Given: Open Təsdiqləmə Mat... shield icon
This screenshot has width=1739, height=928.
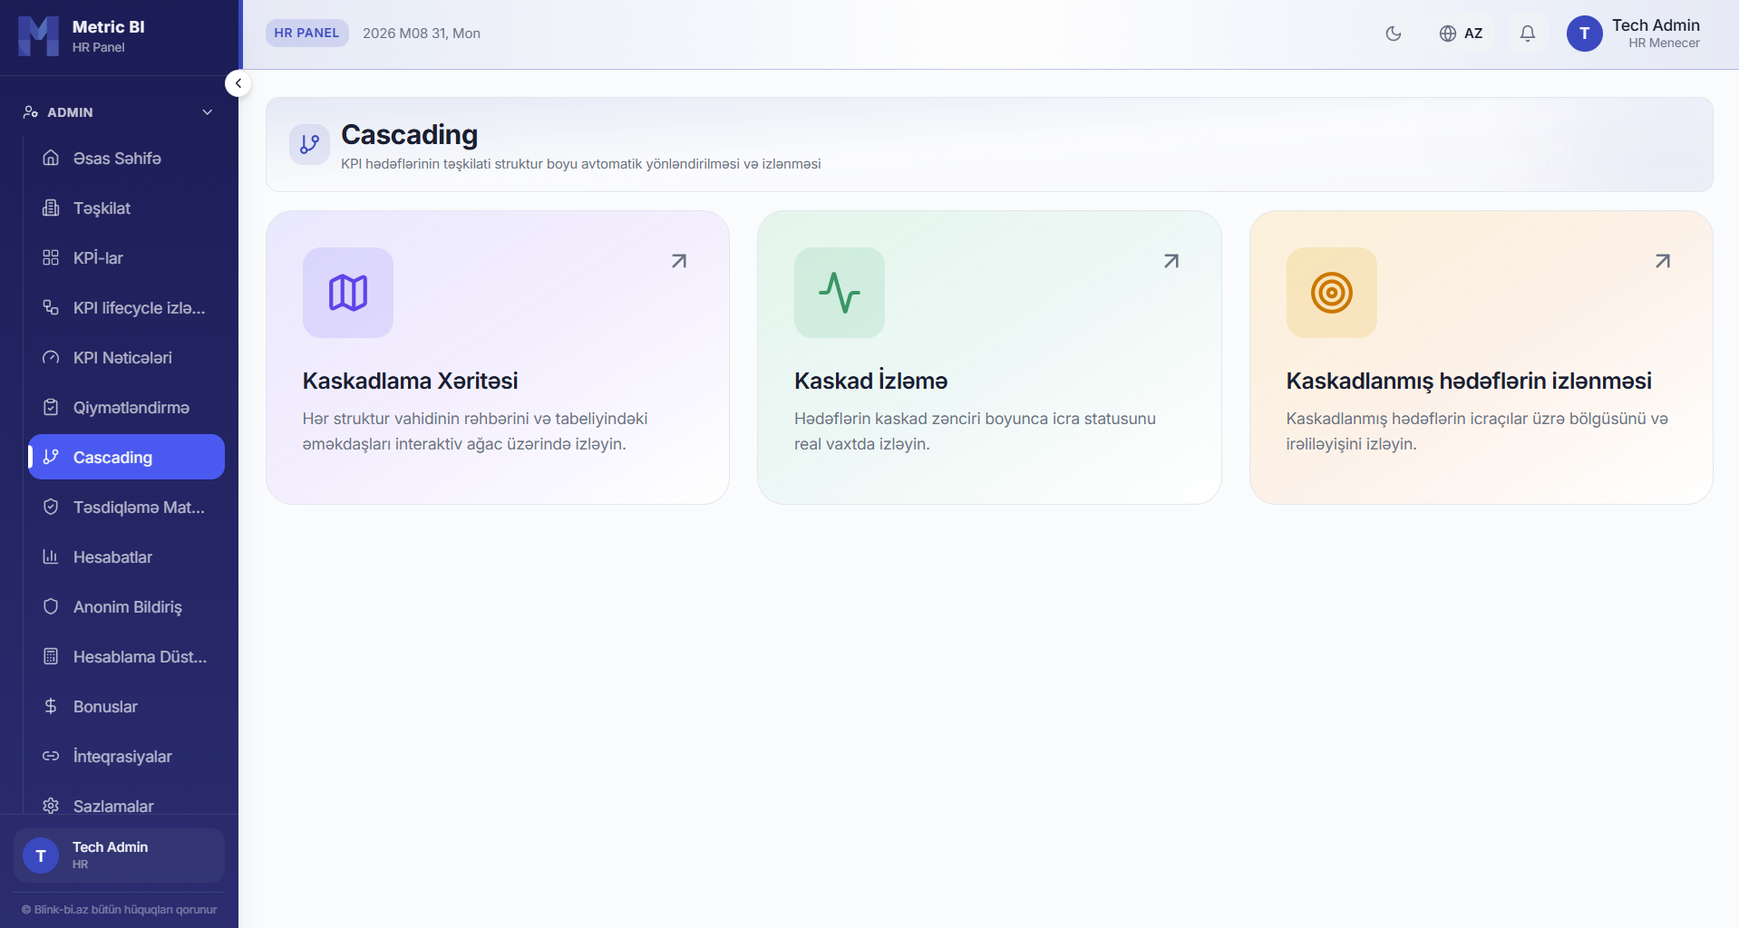Looking at the screenshot, I should click(x=51, y=507).
